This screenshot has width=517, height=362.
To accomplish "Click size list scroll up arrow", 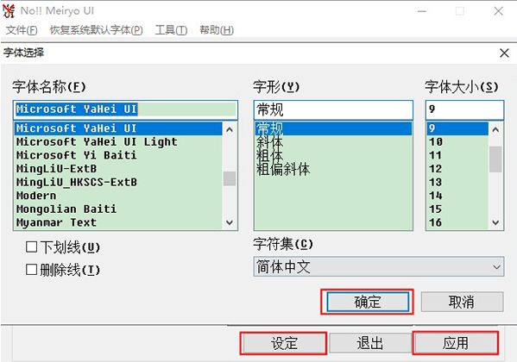I will (495, 129).
